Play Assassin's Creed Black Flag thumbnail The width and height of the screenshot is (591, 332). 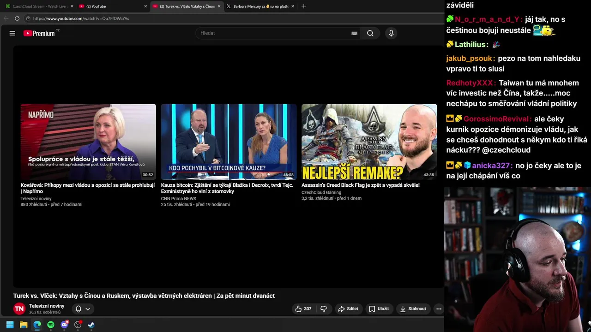point(369,142)
